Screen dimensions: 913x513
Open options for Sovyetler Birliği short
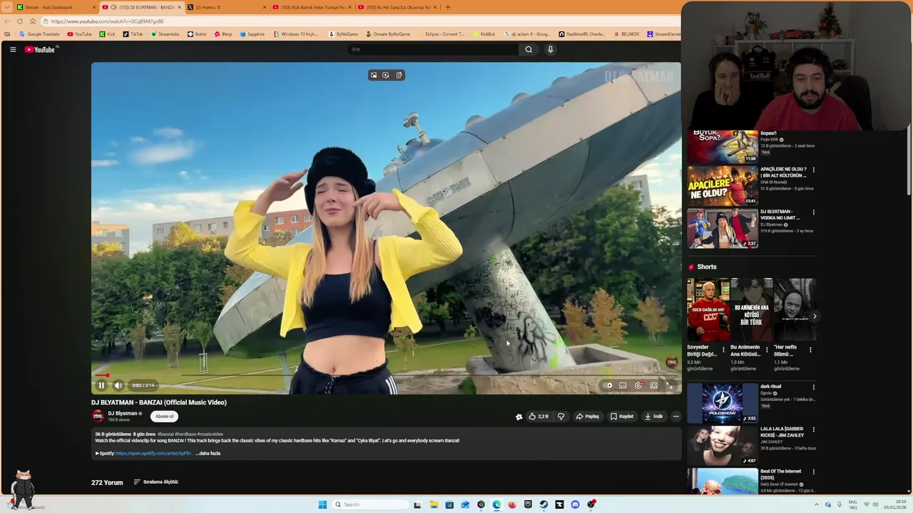[723, 350]
